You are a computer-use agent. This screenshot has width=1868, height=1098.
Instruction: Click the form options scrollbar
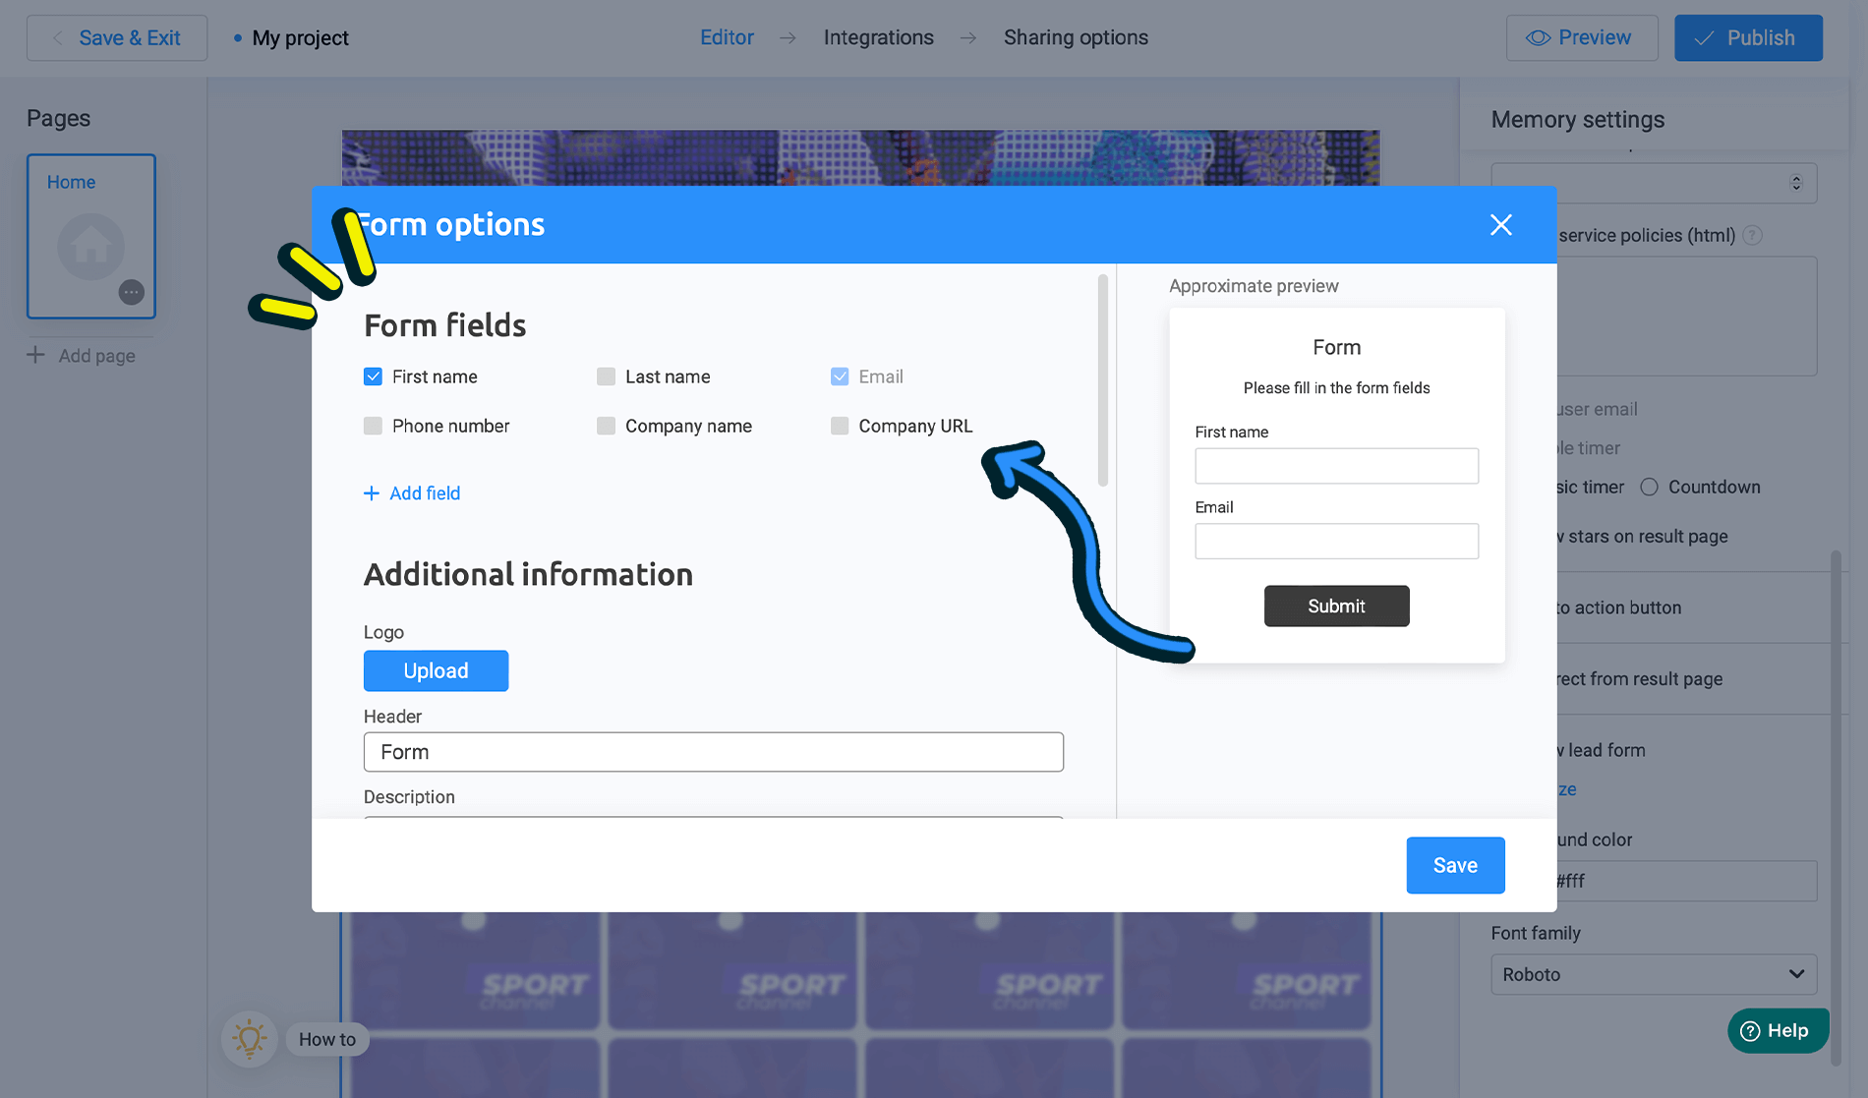(1103, 381)
